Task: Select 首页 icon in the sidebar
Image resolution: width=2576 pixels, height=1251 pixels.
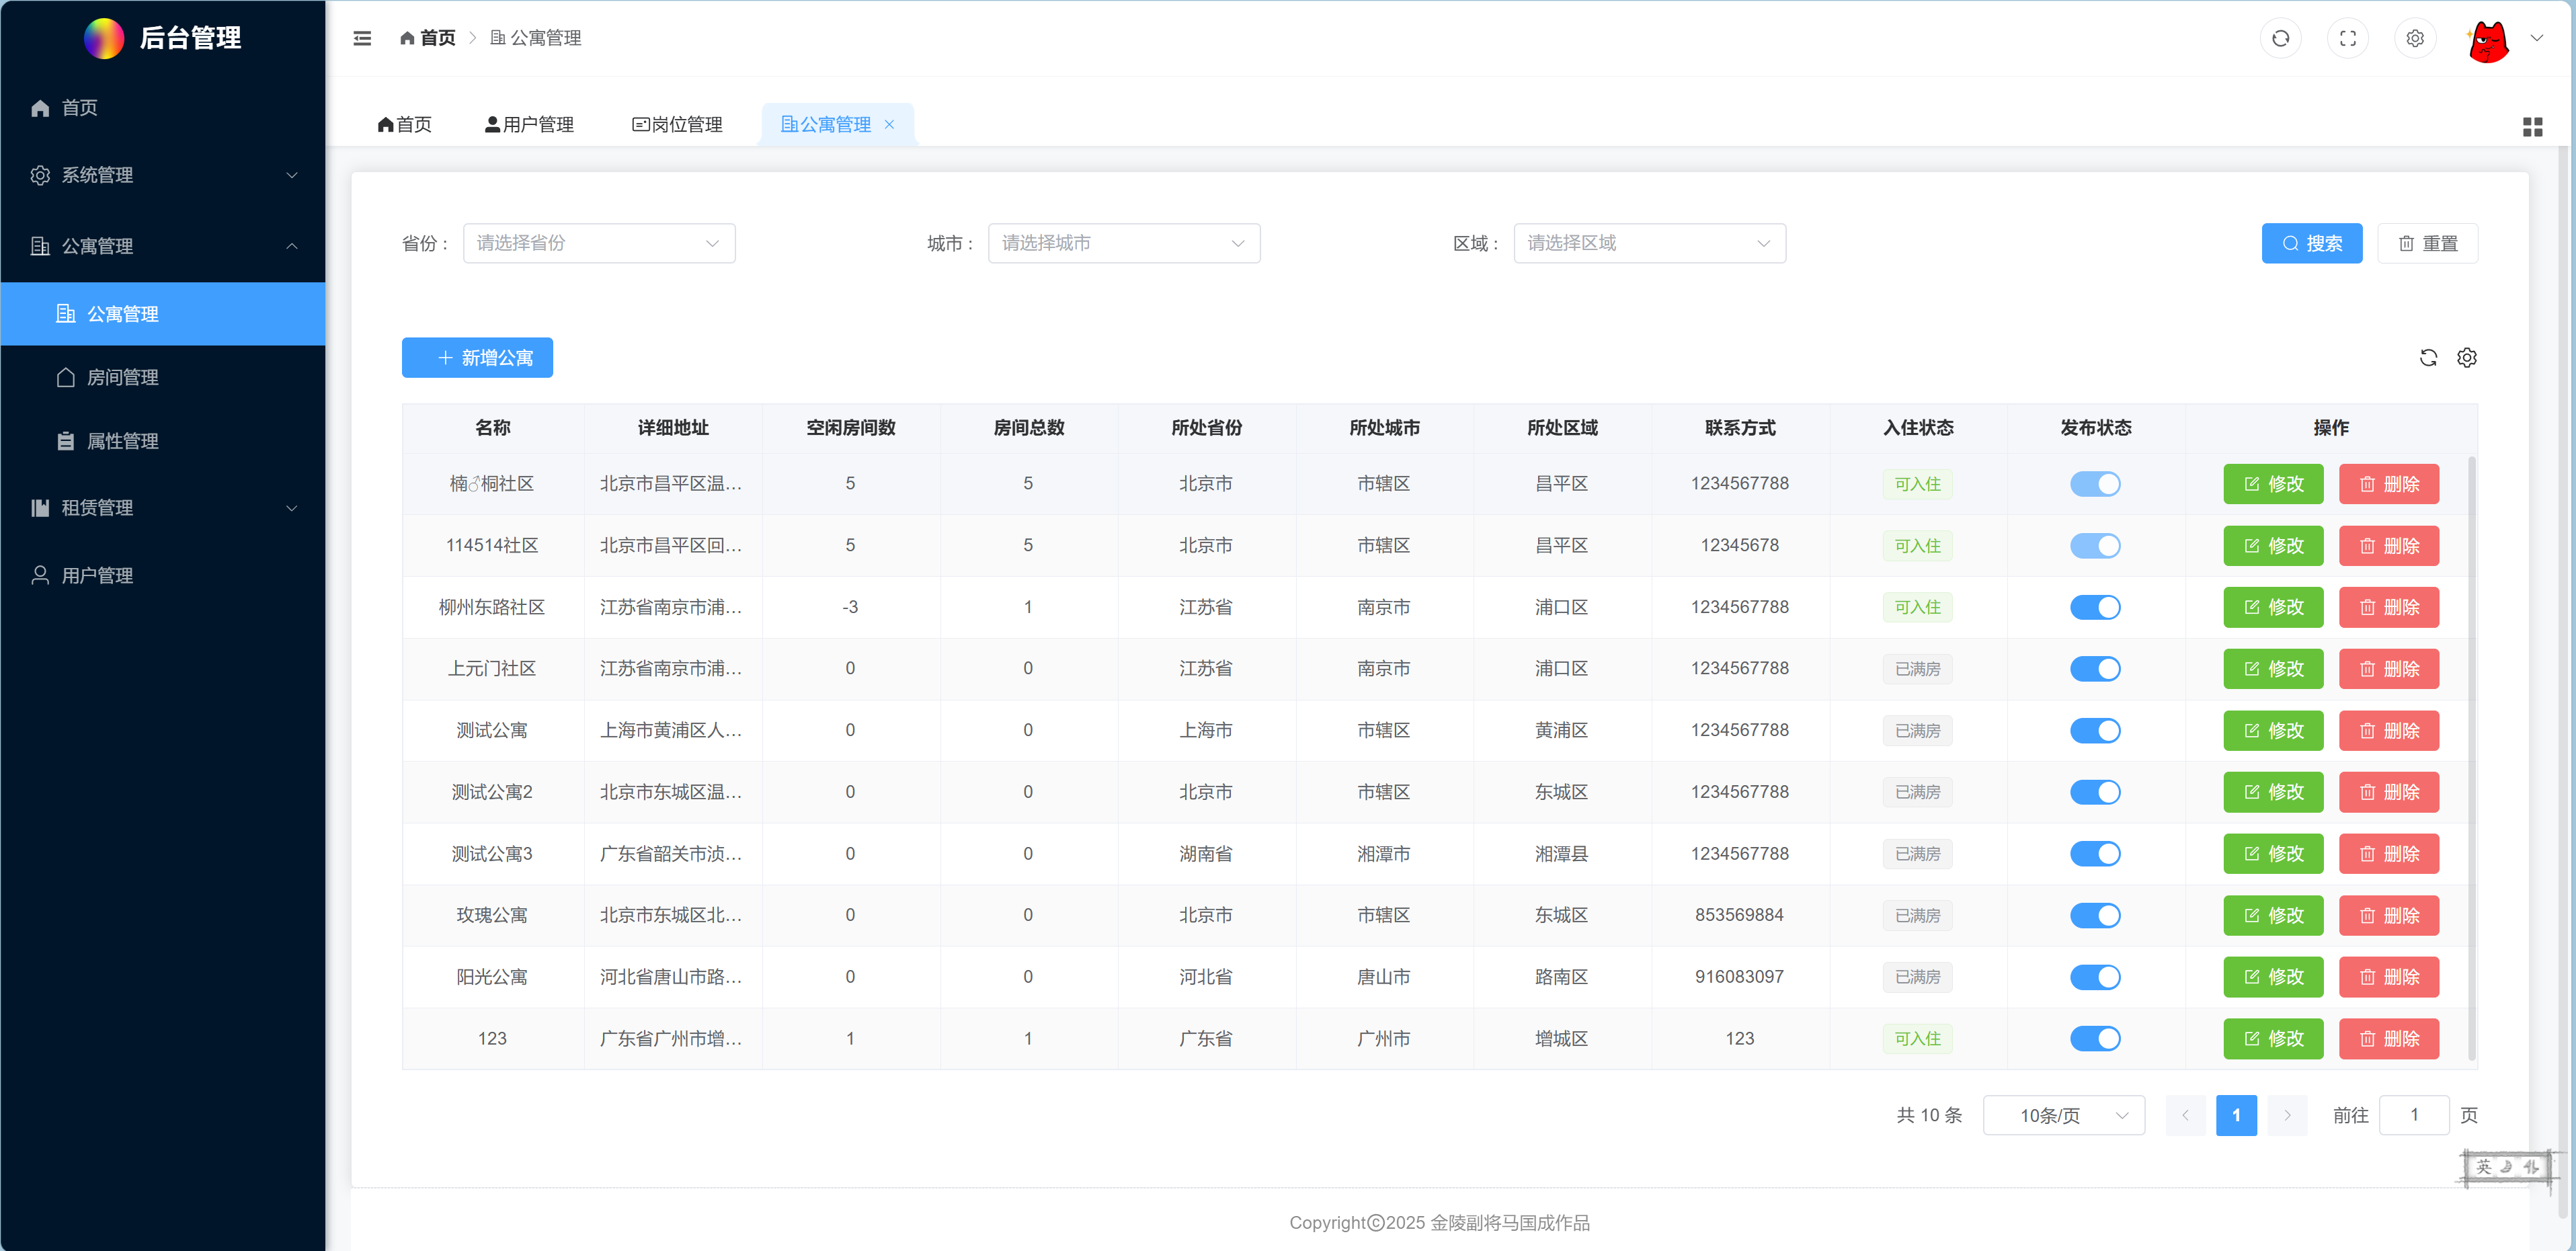Action: (x=40, y=107)
